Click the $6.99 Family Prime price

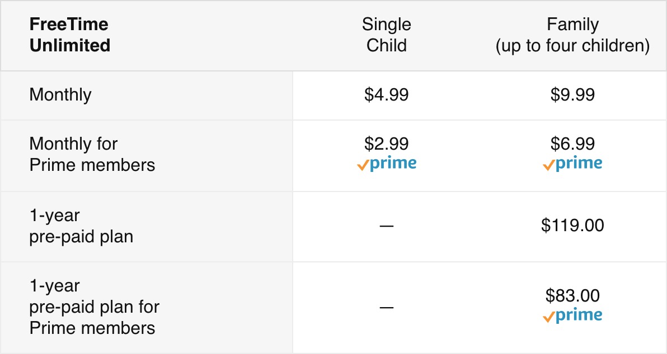click(572, 143)
